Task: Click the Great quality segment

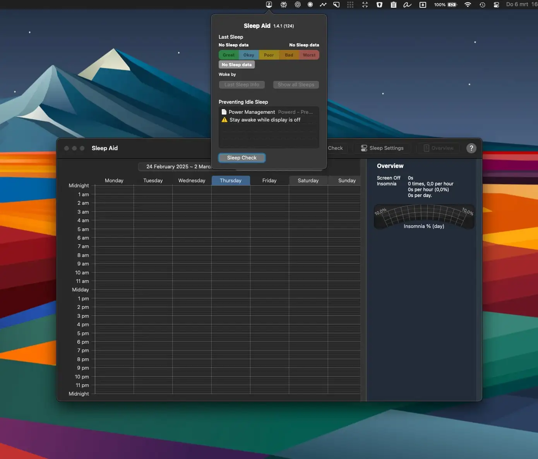Action: tap(229, 55)
